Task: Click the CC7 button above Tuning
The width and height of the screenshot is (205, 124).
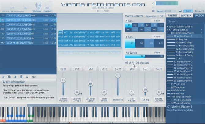Action: click(145, 69)
